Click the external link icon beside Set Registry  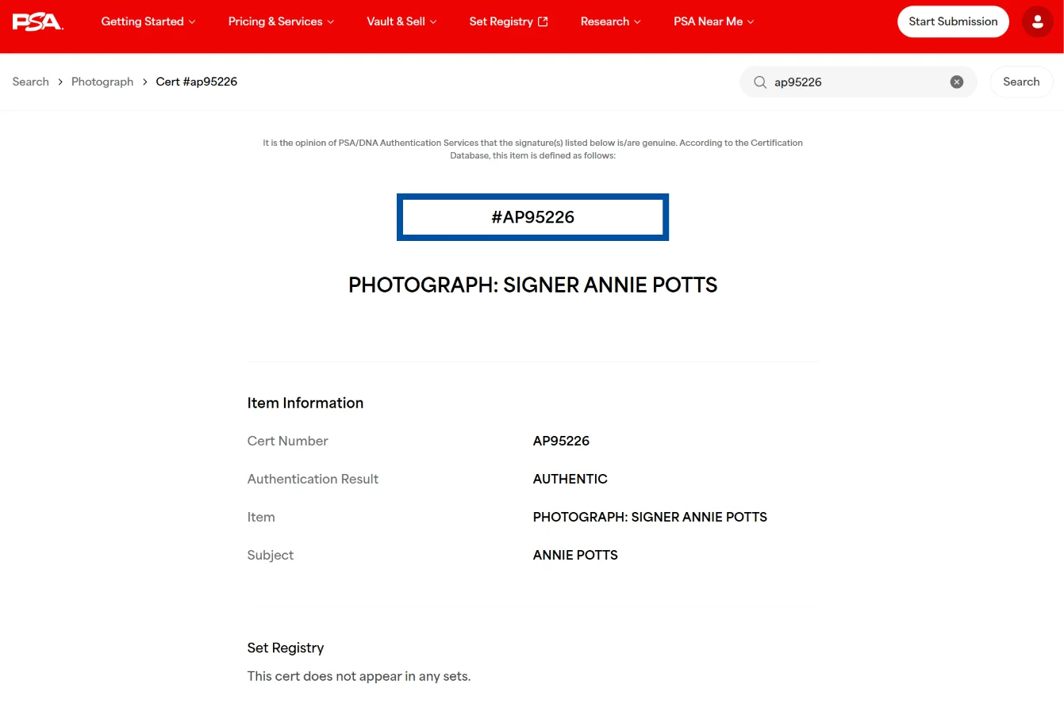[543, 21]
